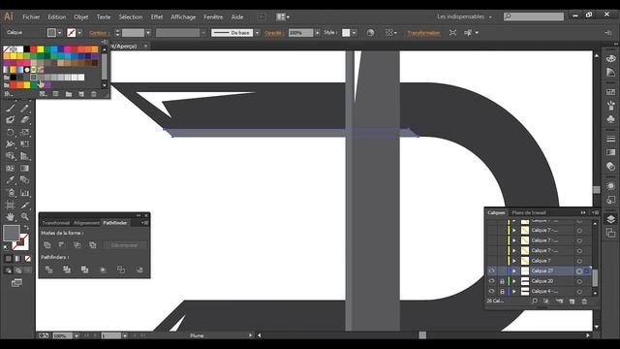Click Exclude shape mode in Pathfinder
The height and width of the screenshot is (349, 620).
(93, 245)
